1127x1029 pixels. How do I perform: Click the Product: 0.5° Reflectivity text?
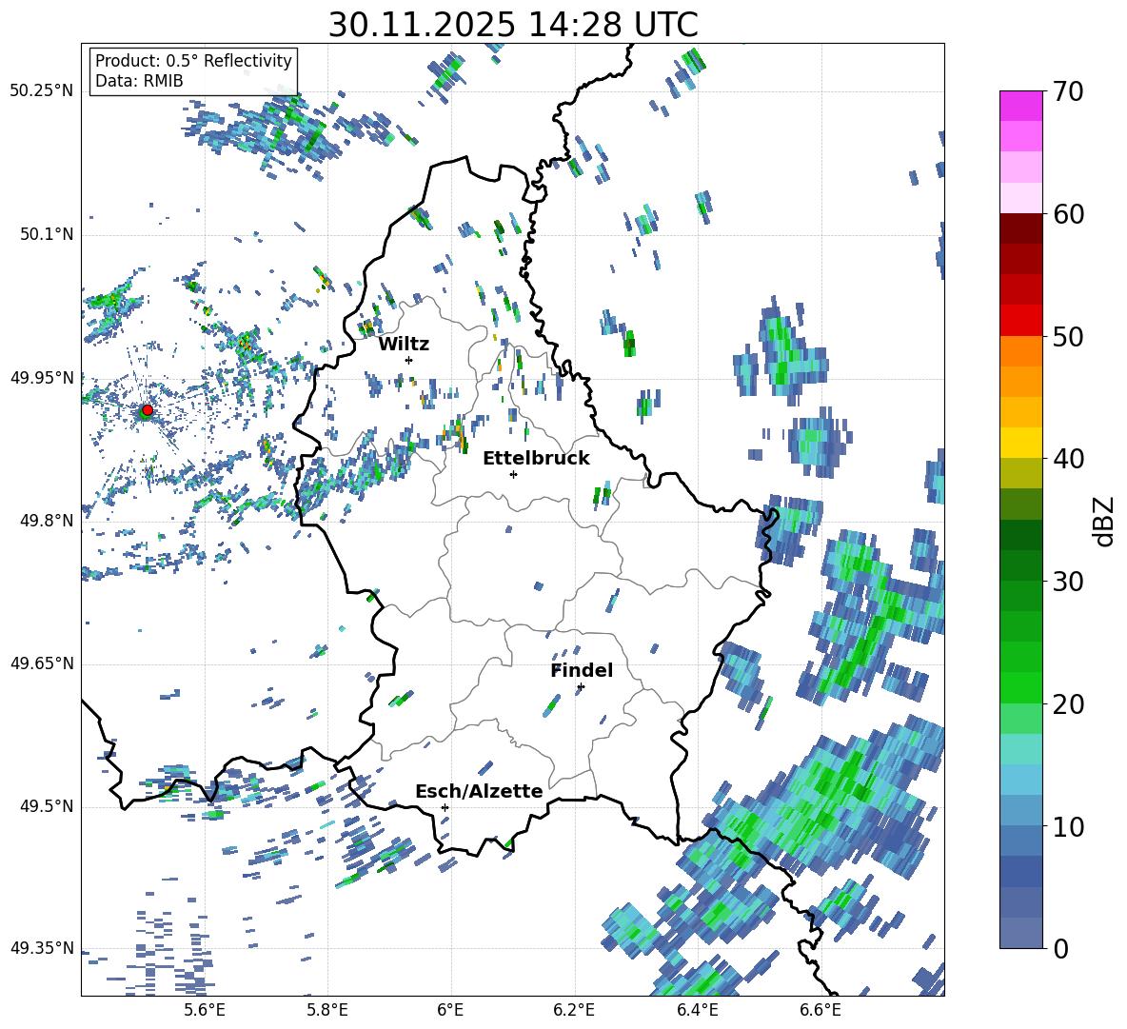[193, 60]
